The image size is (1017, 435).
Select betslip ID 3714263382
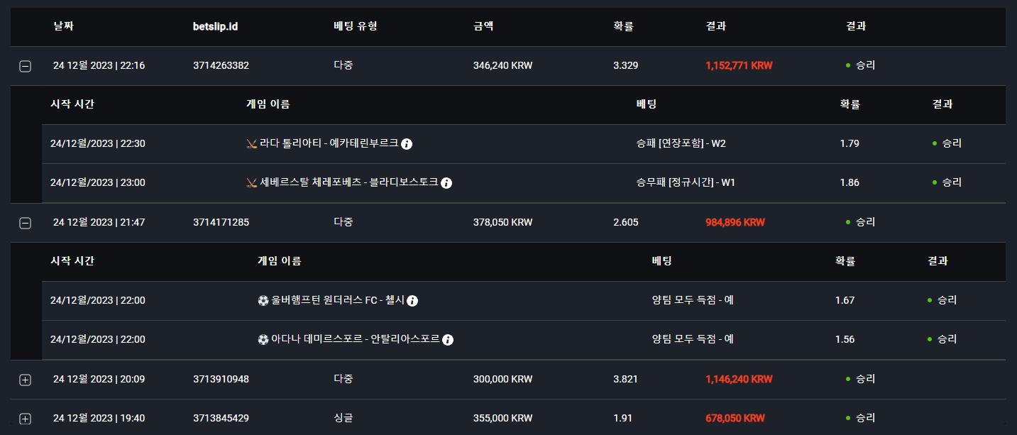221,65
